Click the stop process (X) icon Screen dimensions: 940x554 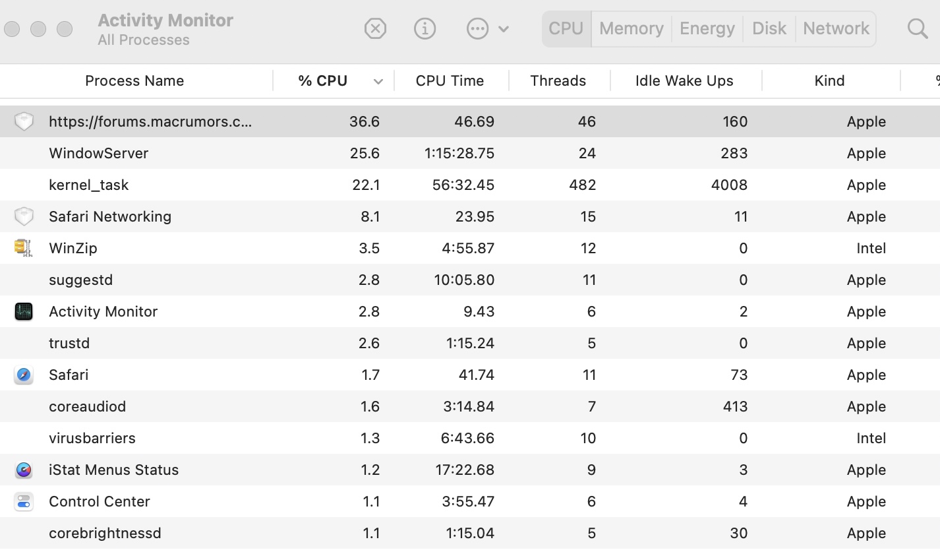(x=375, y=28)
